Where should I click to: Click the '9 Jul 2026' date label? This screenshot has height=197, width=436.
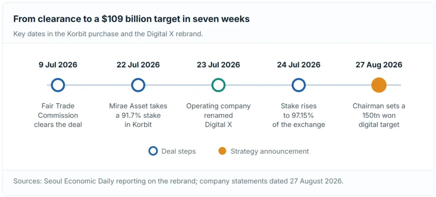[x=58, y=65]
